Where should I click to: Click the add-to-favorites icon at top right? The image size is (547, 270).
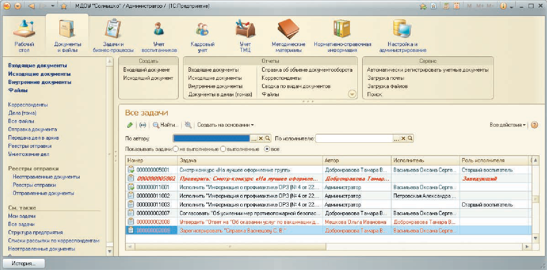pyautogui.click(x=423, y=6)
